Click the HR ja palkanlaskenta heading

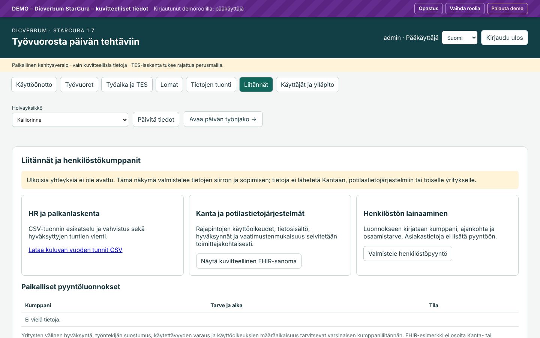click(x=64, y=213)
